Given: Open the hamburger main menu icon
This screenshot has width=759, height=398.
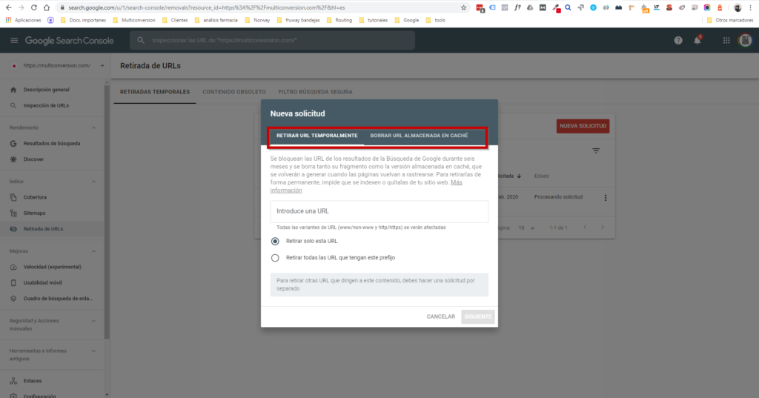Looking at the screenshot, I should pos(14,41).
